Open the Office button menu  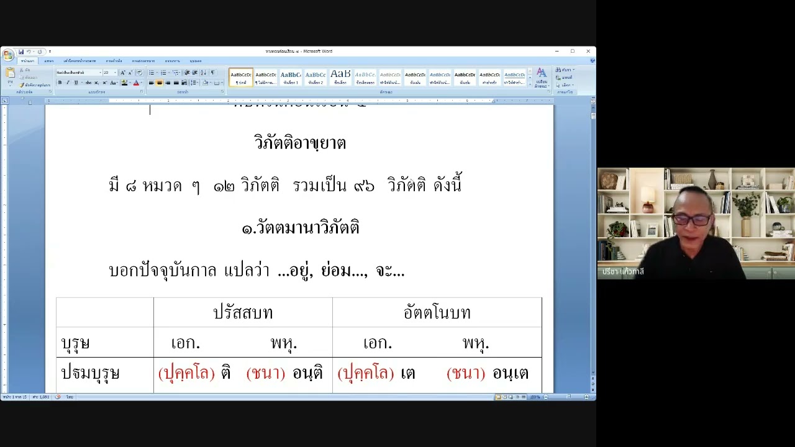8,55
